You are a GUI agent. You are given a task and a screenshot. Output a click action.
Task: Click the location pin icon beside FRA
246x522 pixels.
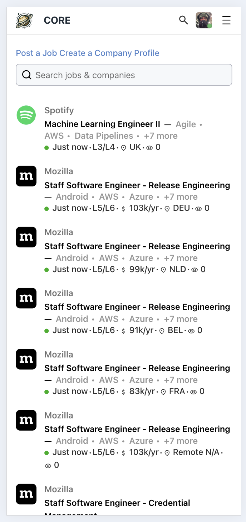click(x=163, y=392)
